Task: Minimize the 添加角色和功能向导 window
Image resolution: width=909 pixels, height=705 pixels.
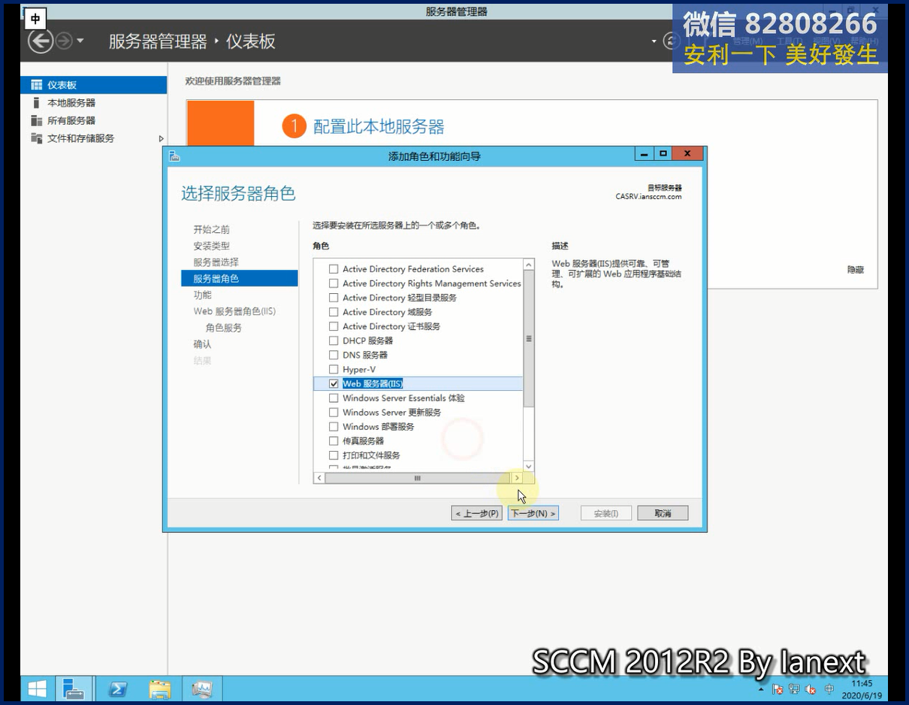Action: tap(644, 154)
